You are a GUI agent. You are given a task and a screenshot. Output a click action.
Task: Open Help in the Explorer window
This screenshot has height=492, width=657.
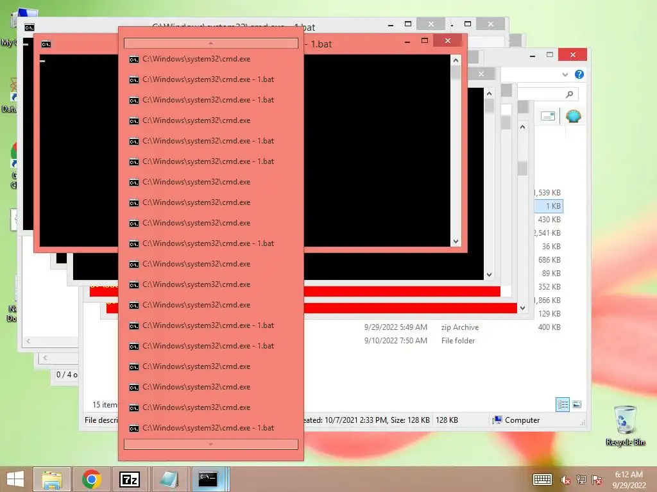pyautogui.click(x=579, y=74)
